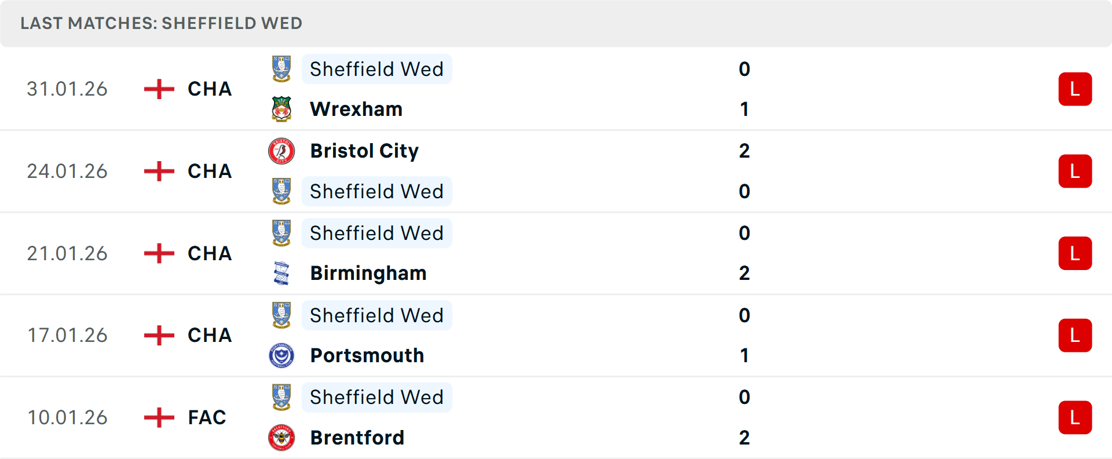The width and height of the screenshot is (1112, 459).
Task: Open the Portsmouth team link
Action: pyautogui.click(x=367, y=355)
